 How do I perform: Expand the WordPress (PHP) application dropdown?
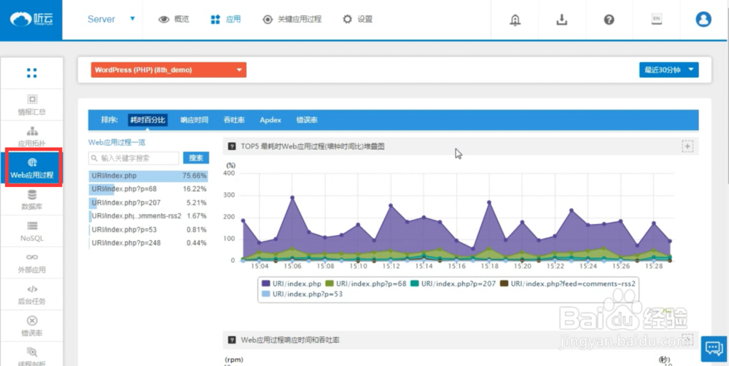pyautogui.click(x=169, y=70)
